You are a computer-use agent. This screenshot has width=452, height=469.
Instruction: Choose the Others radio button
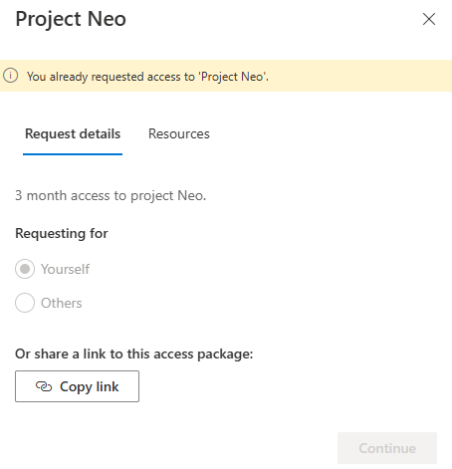click(25, 303)
